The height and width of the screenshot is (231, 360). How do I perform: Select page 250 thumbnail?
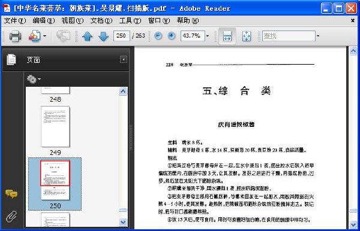point(55,180)
